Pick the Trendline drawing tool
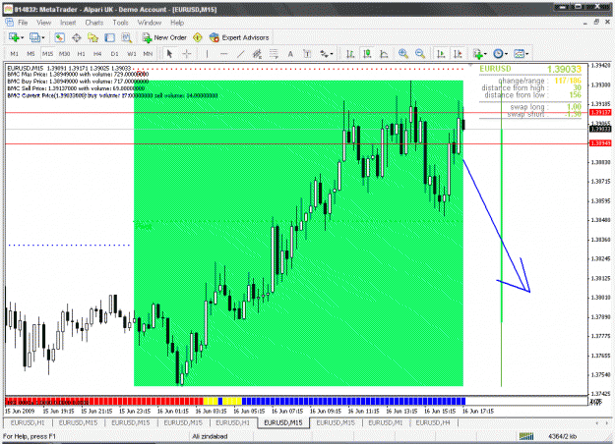This screenshot has height=444, width=615. 240,54
